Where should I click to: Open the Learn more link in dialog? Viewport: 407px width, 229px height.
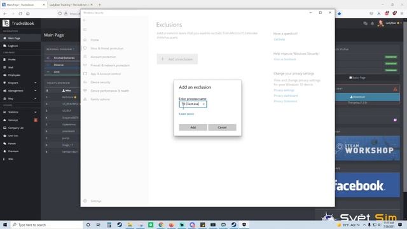click(x=186, y=114)
